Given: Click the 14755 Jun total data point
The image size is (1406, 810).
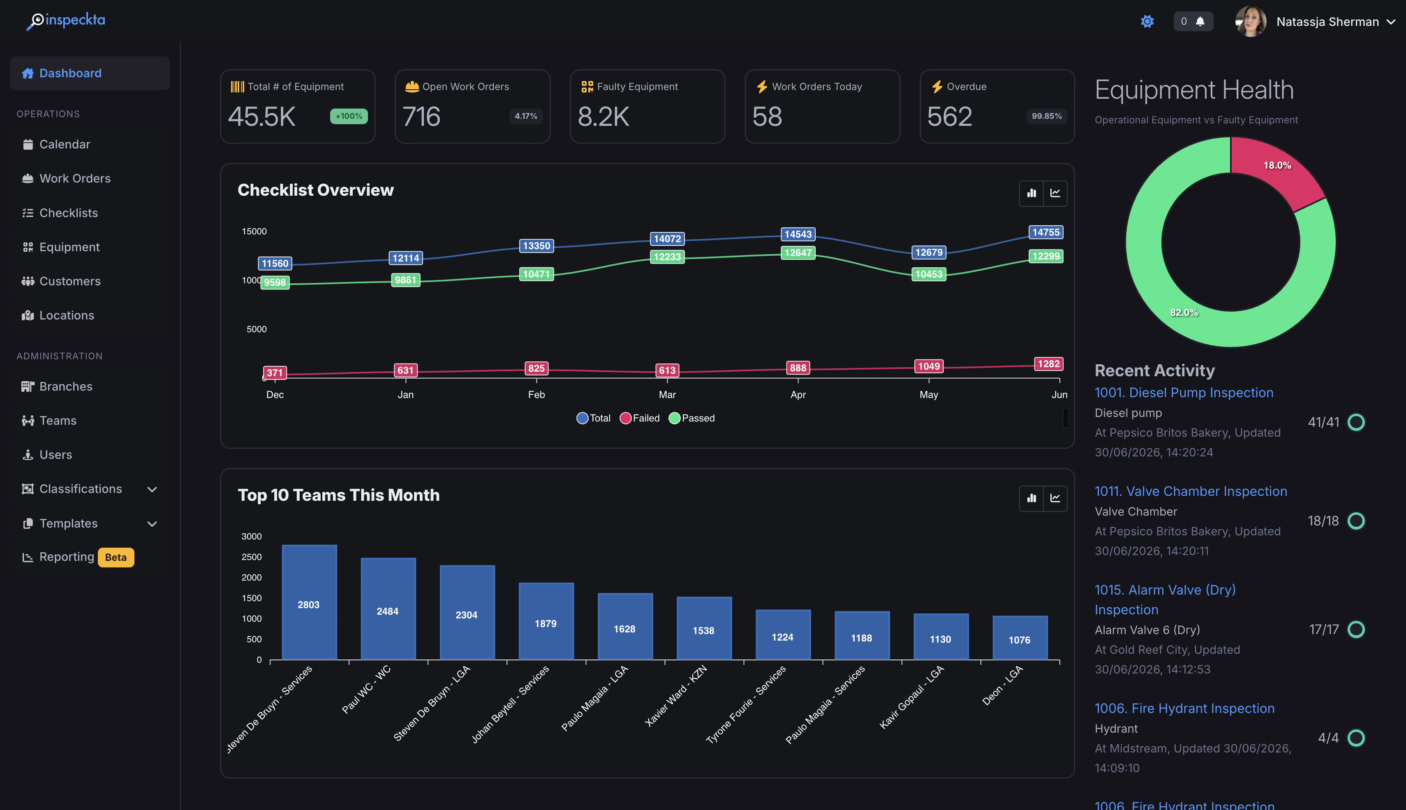Looking at the screenshot, I should (x=1045, y=233).
